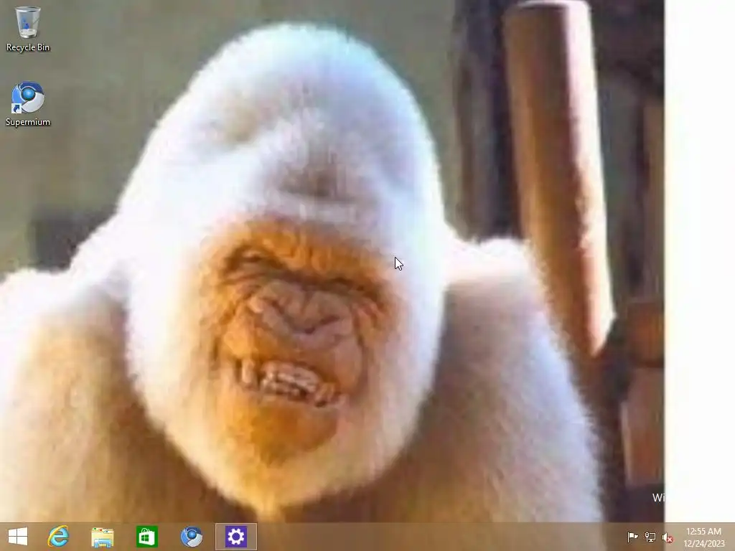The width and height of the screenshot is (735, 551).
Task: Click the muted volume speaker icon
Action: (668, 537)
